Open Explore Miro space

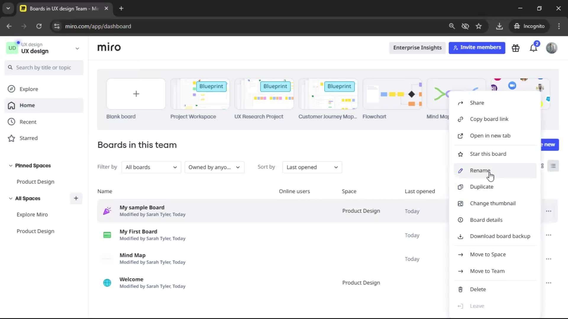pyautogui.click(x=32, y=214)
